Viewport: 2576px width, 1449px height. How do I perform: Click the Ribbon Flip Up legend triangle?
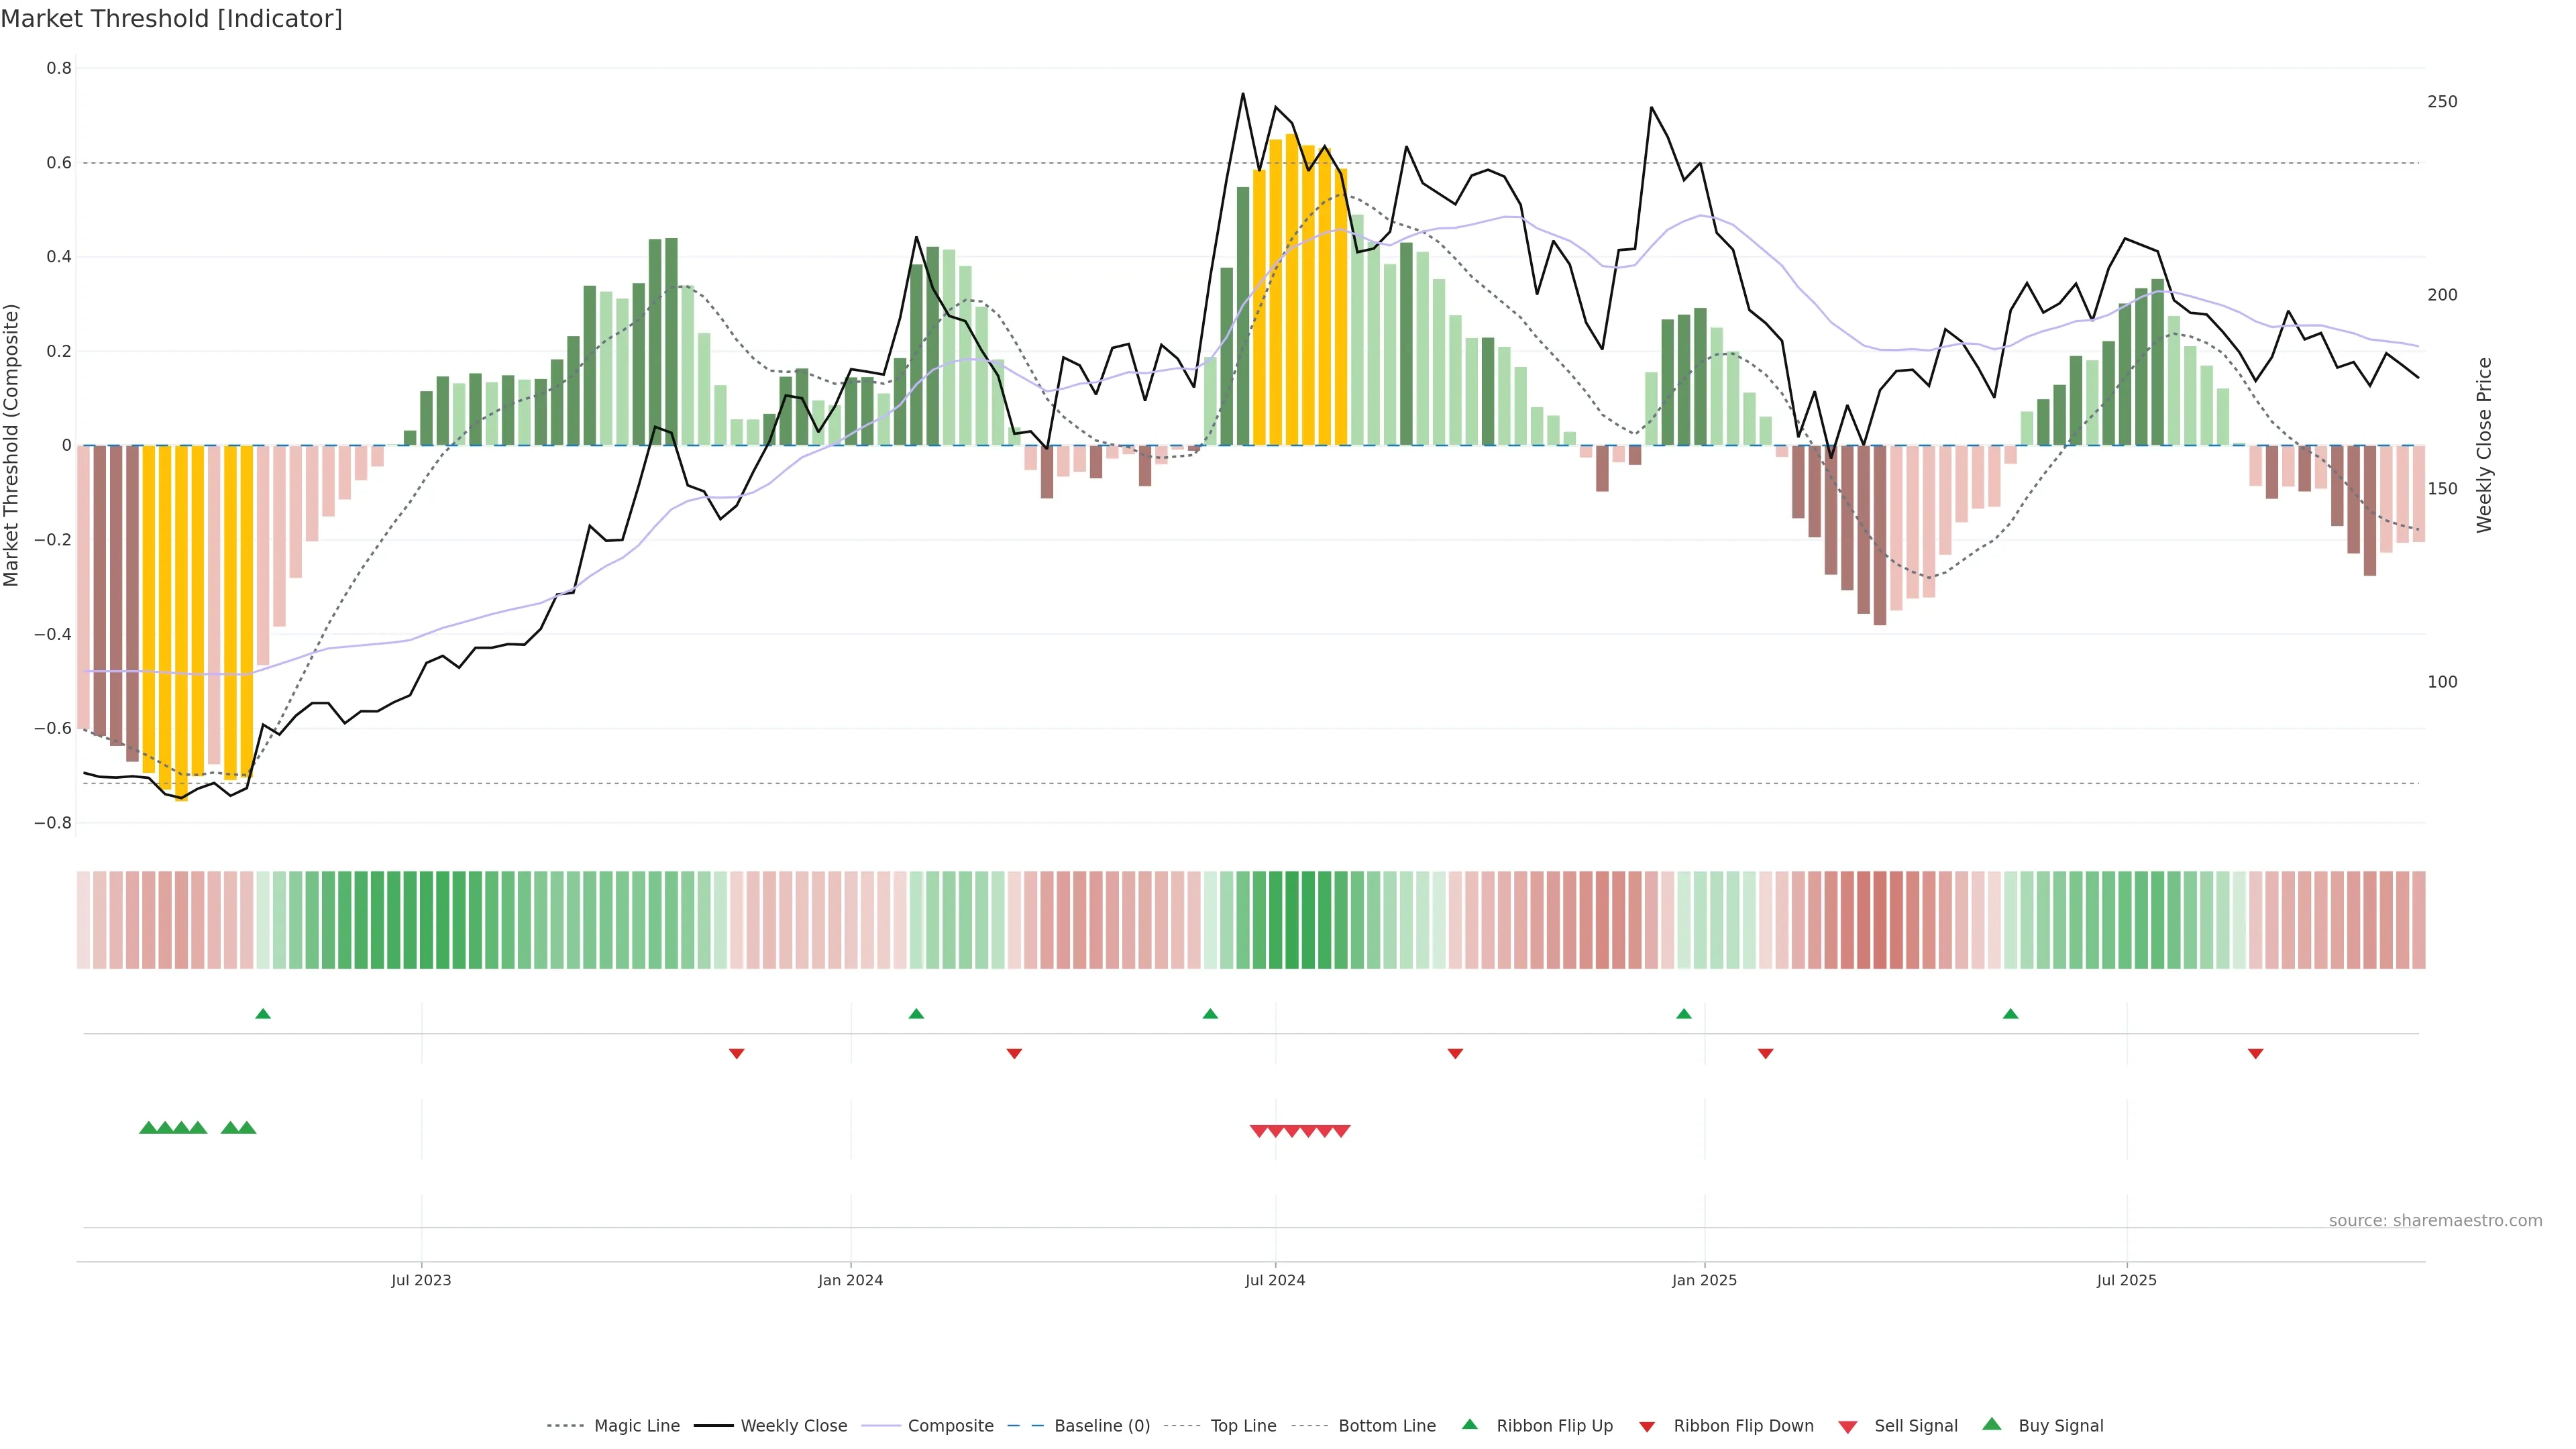pyautogui.click(x=1469, y=1424)
